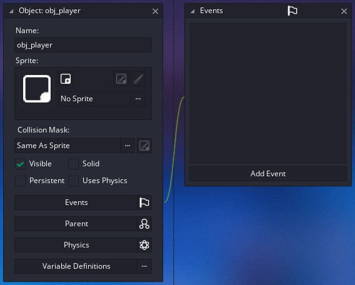Open the Parent button
This screenshot has width=355, height=285.
[x=76, y=224]
